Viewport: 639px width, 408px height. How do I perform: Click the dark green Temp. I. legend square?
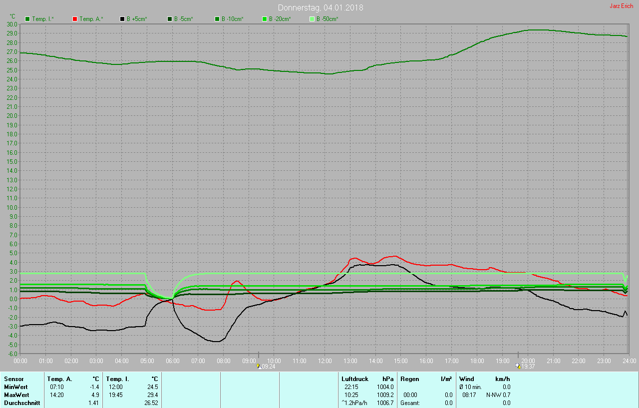click(27, 19)
